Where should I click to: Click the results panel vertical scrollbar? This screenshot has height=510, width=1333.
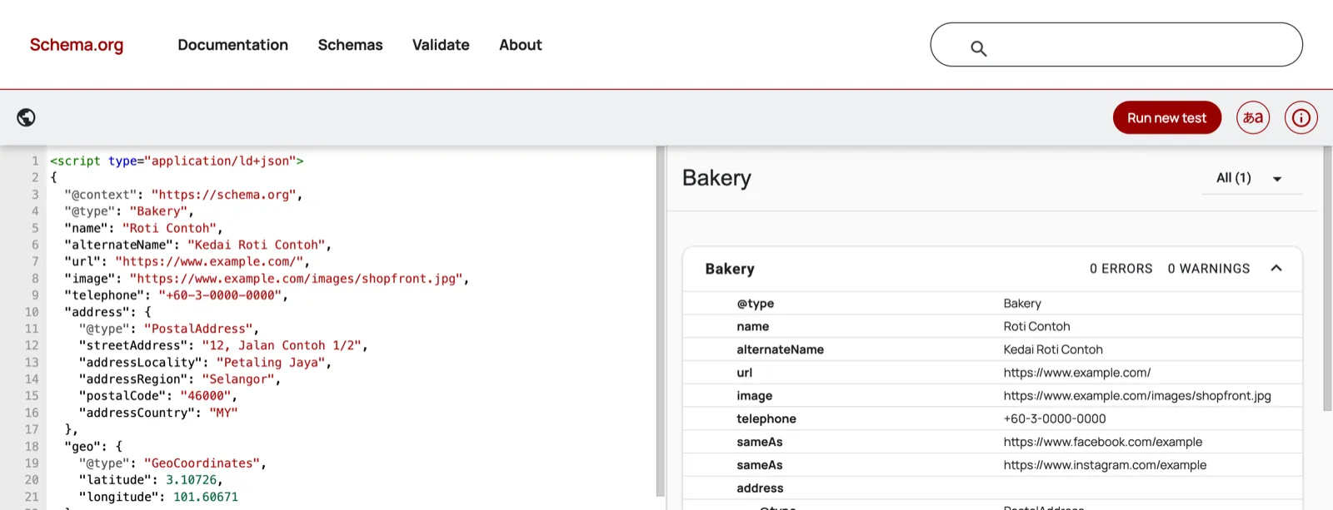(x=1327, y=279)
